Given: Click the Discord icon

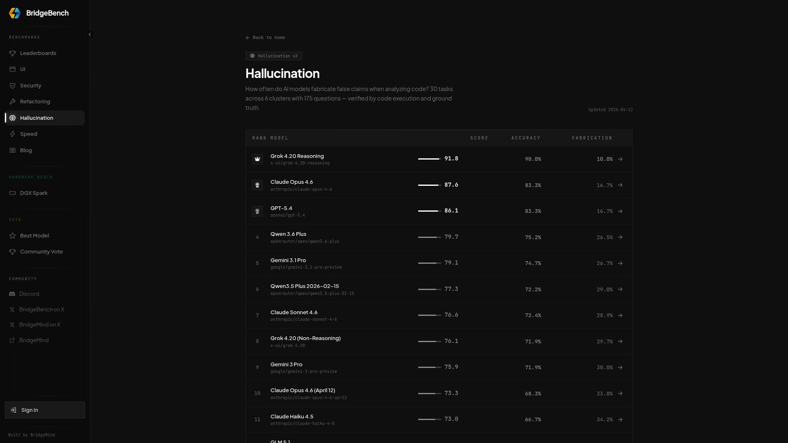Looking at the screenshot, I should (x=12, y=294).
